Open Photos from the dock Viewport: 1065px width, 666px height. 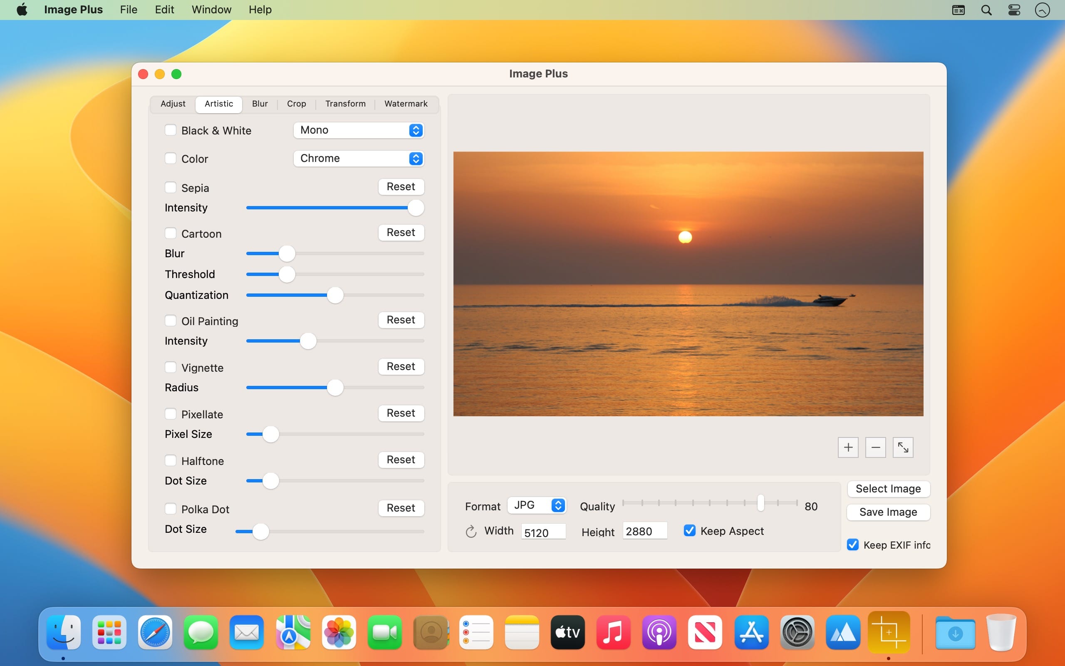coord(338,633)
